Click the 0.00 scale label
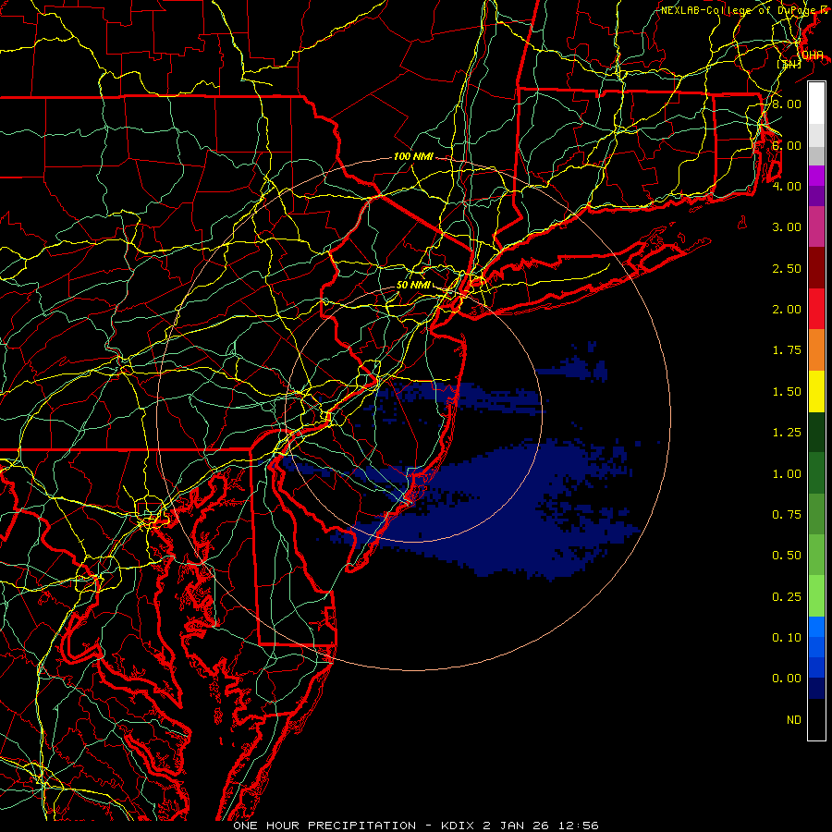This screenshot has height=832, width=832. 787,679
